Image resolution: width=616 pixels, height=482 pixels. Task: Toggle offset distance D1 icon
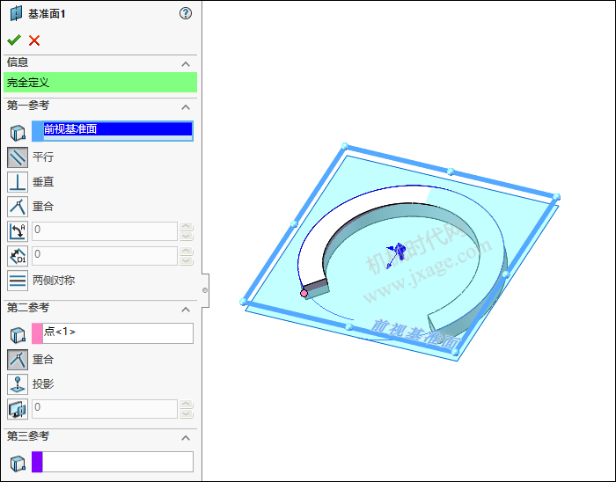click(x=18, y=256)
